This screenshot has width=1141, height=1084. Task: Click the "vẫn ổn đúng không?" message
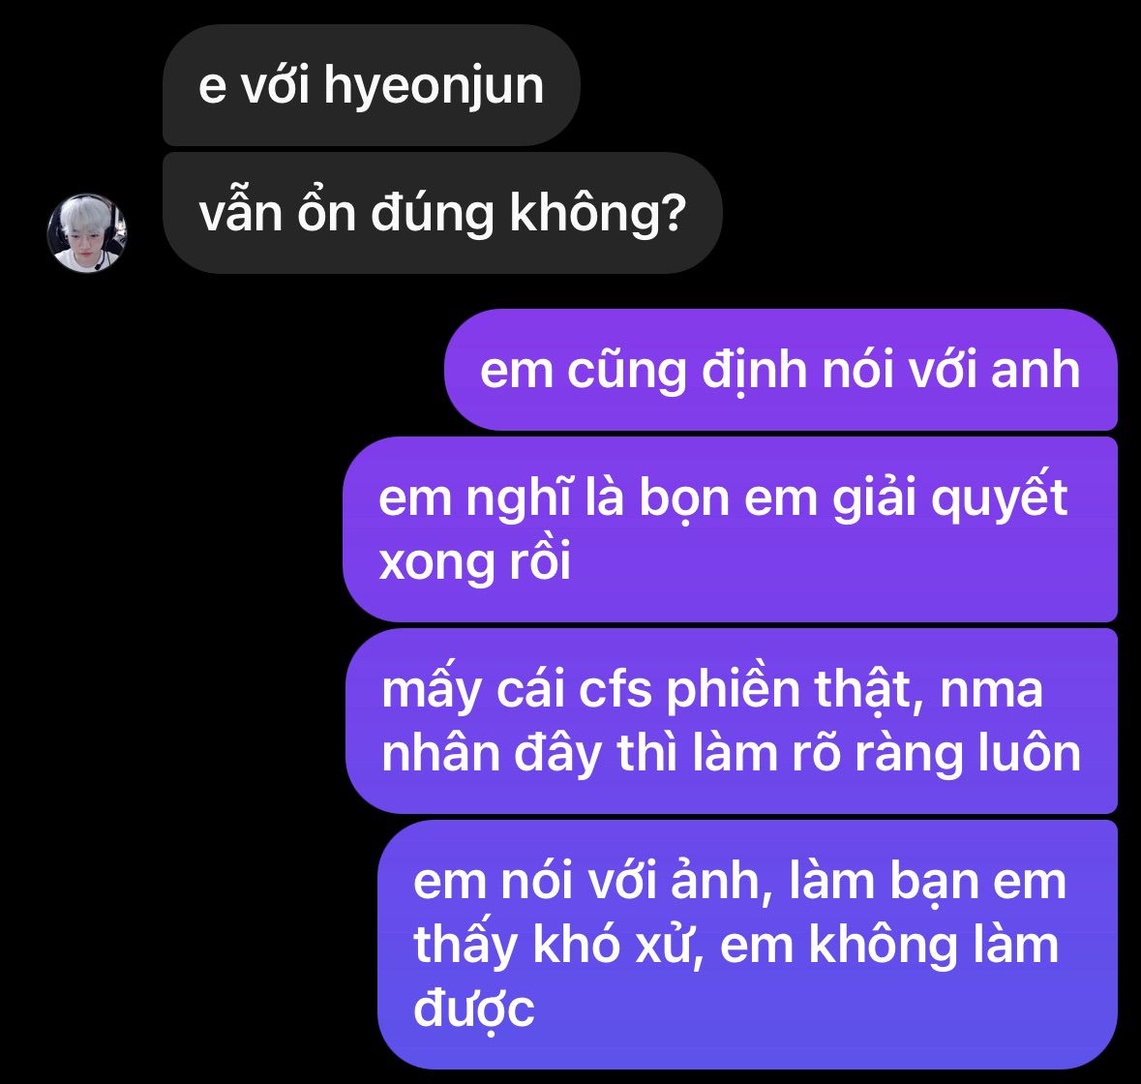click(442, 213)
